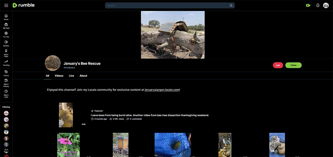Viewport: 333px width, 157px height.
Task: Open the wooden beehive box thumbnail
Action: coord(121,145)
